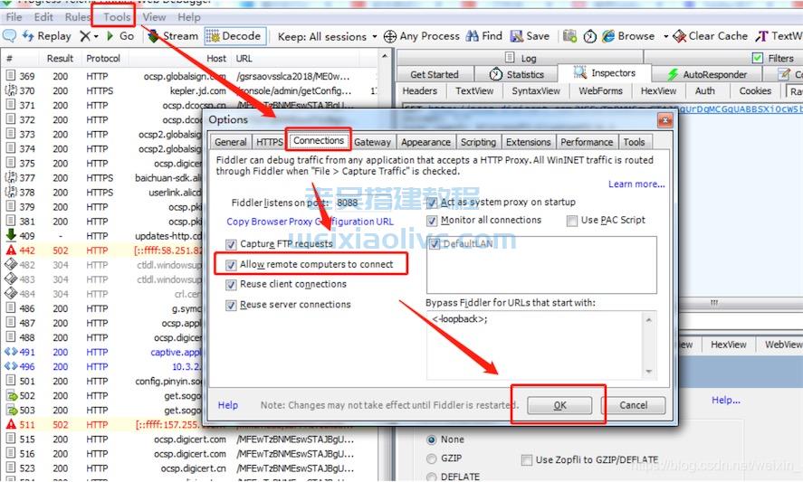The width and height of the screenshot is (803, 482).
Task: Open the Remove sessions X dropdown
Action: click(x=96, y=37)
